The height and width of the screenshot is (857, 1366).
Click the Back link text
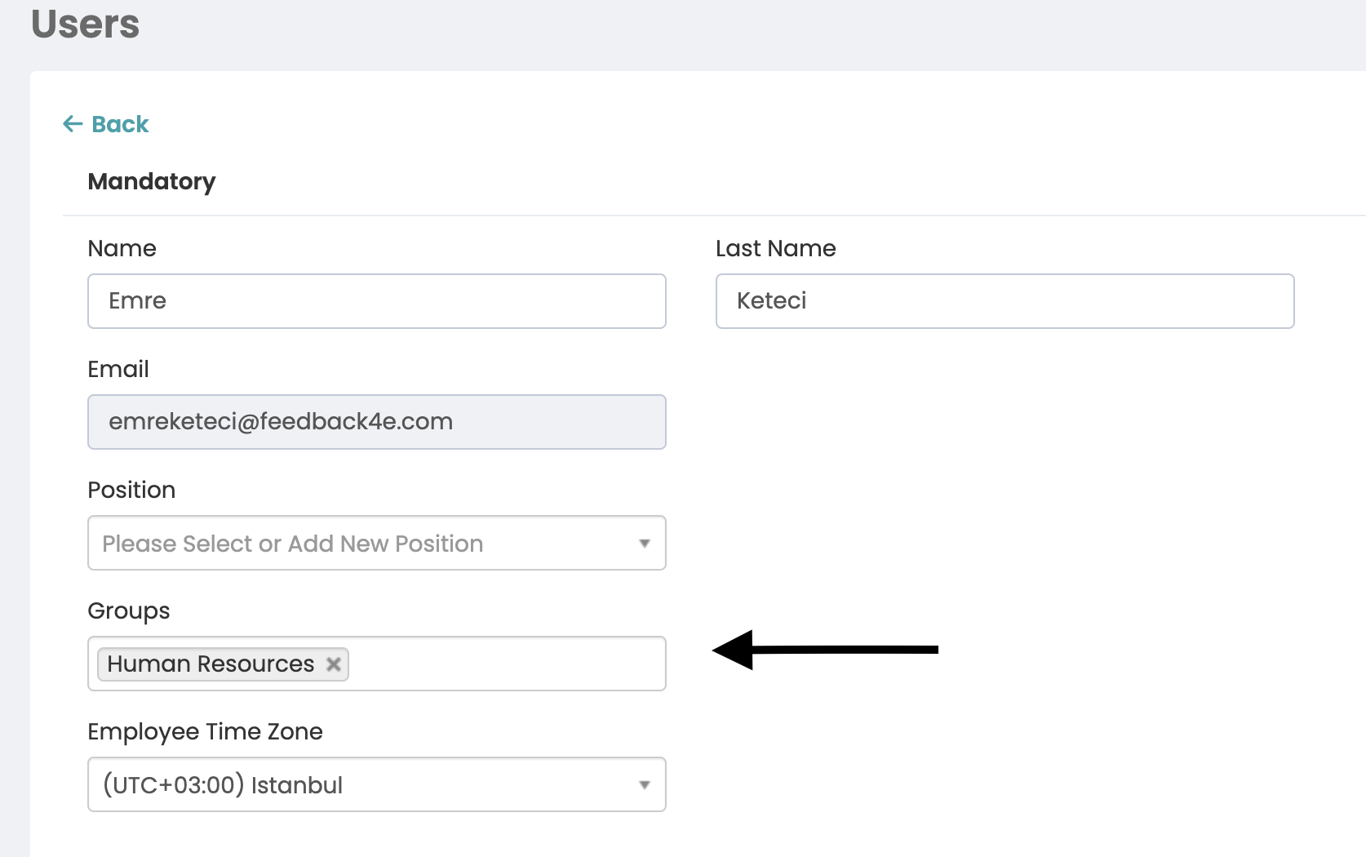coord(120,124)
